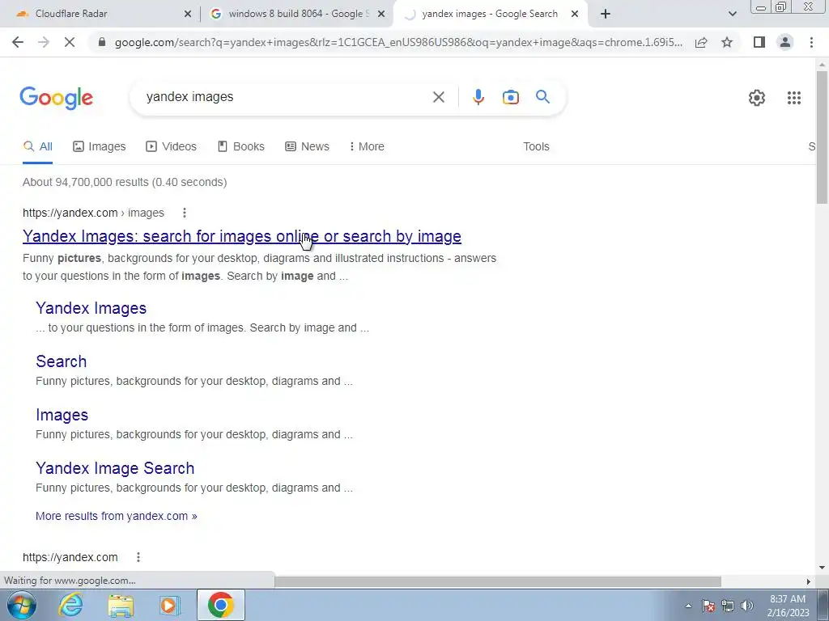Switch to the Cloudflare Radar tab
Viewport: 829px width, 621px height.
pos(71,14)
